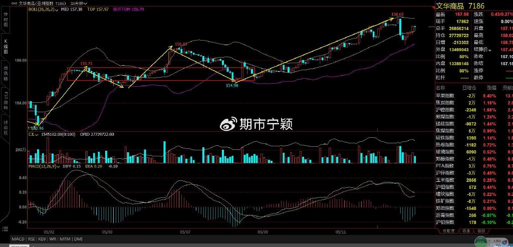Switch to the 领涨 bottom tab
The width and height of the screenshot is (513, 247).
point(465,231)
